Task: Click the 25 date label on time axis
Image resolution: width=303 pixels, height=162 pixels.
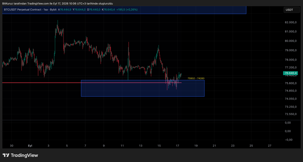Action: pyautogui.click(x=251, y=146)
